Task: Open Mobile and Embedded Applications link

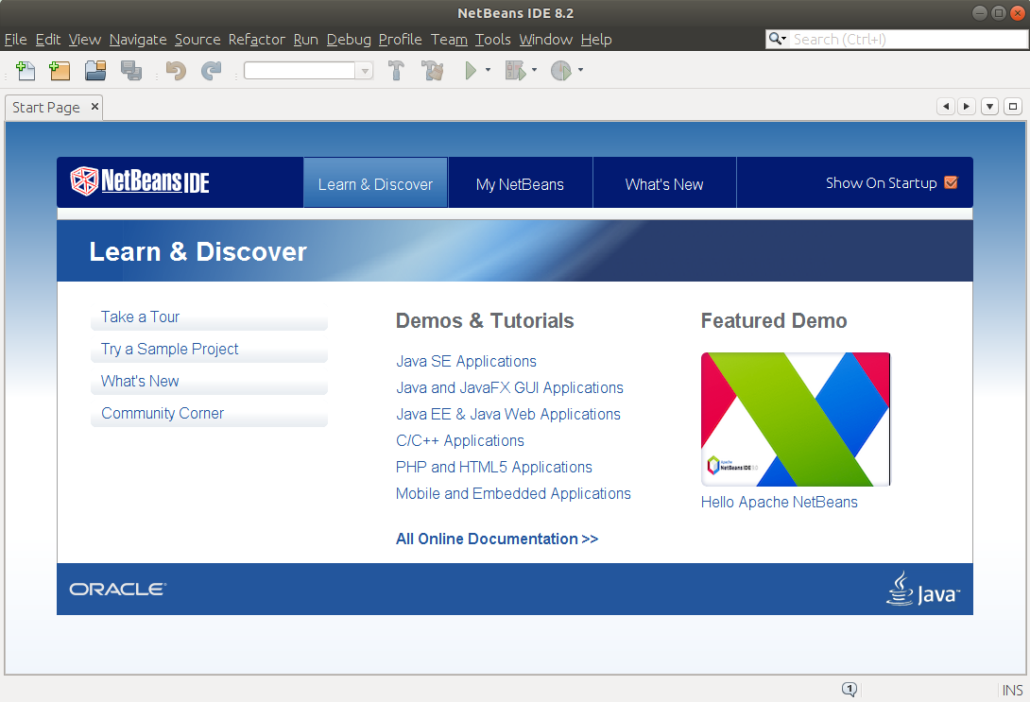Action: (514, 493)
